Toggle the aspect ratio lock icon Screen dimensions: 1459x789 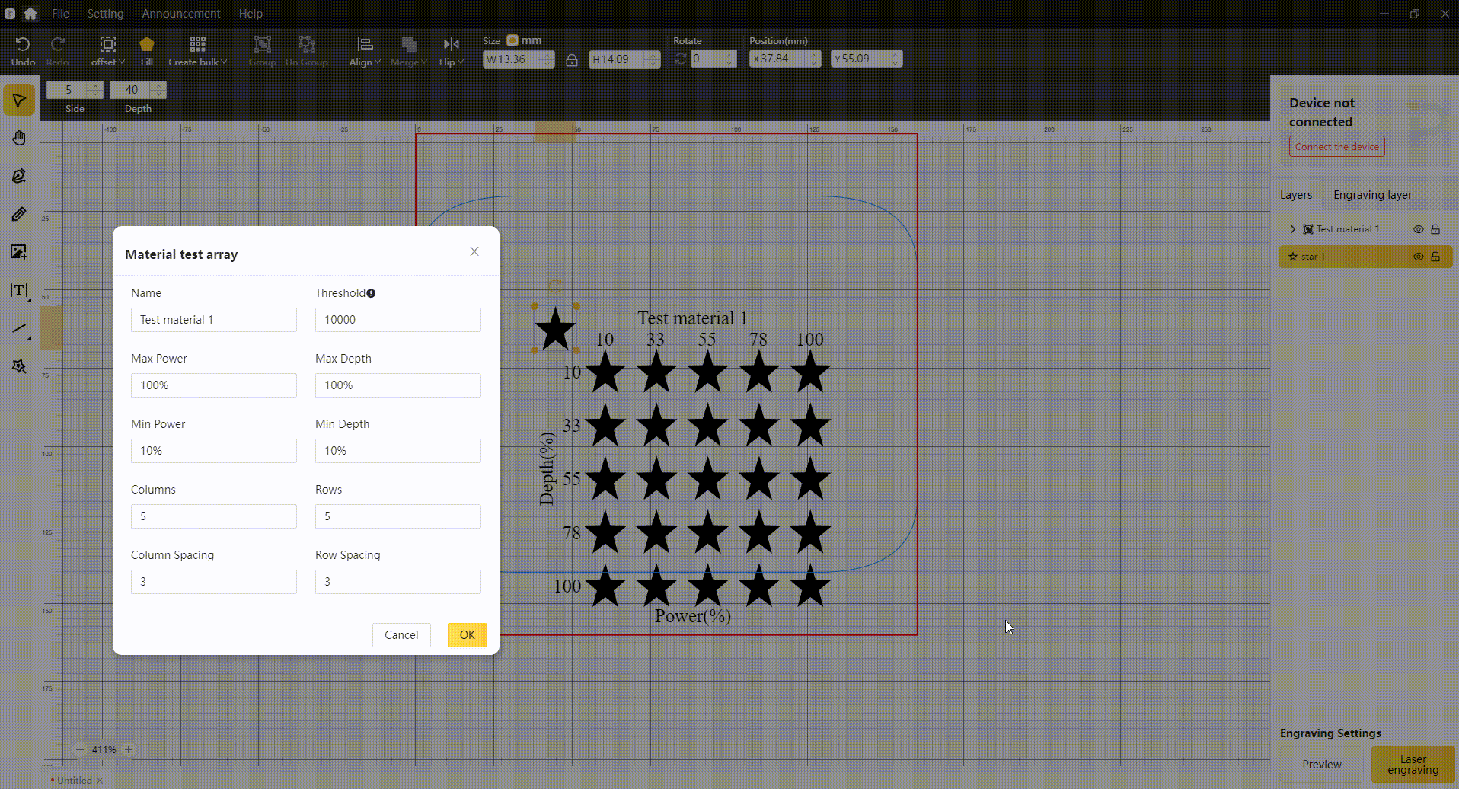coord(572,60)
